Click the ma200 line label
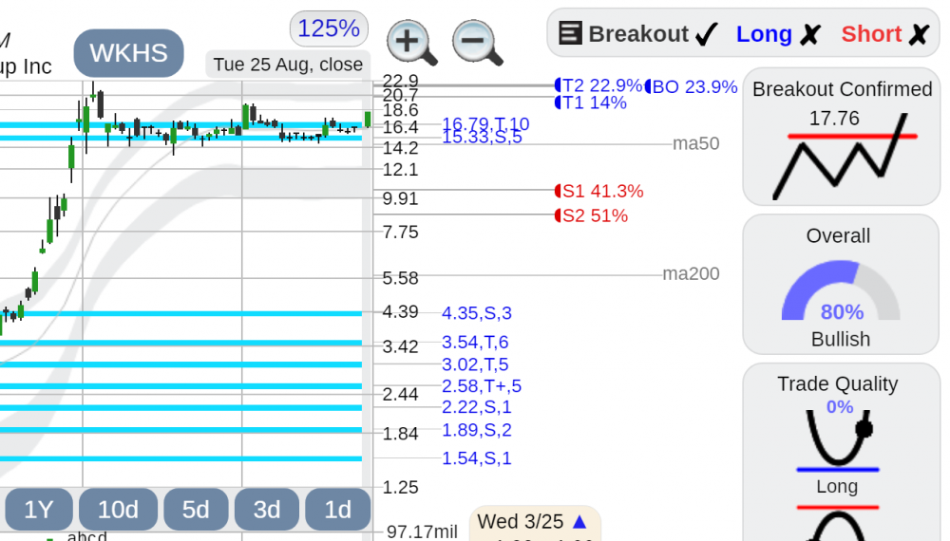 point(691,273)
